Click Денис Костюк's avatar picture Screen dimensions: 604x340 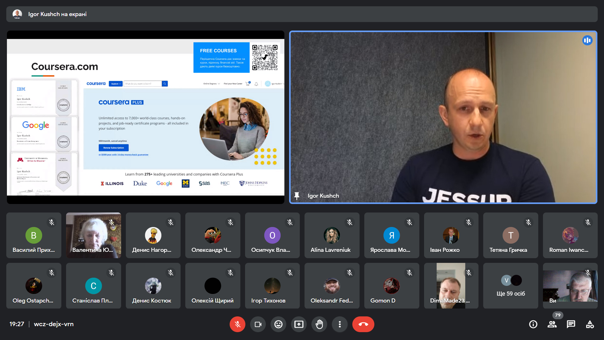pos(153,286)
